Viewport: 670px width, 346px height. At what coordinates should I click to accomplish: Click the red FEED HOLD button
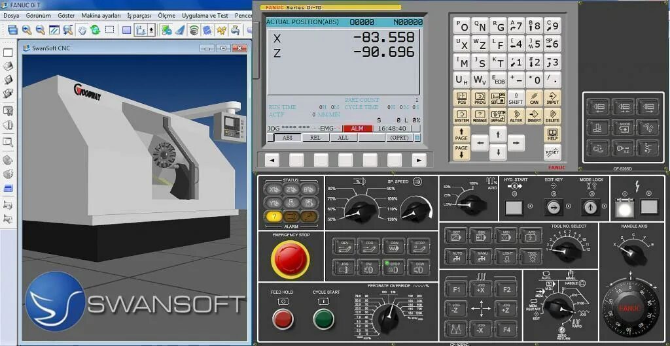point(283,319)
